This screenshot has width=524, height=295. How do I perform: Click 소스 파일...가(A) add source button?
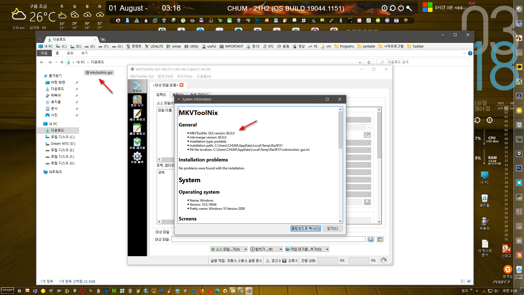click(x=227, y=249)
